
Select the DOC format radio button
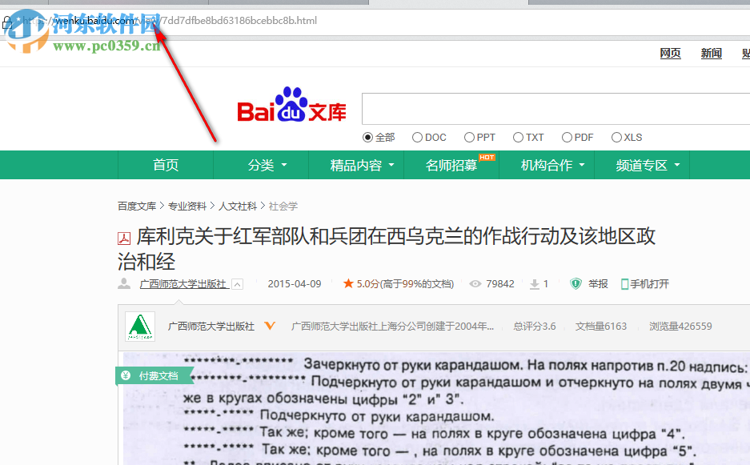(x=417, y=138)
